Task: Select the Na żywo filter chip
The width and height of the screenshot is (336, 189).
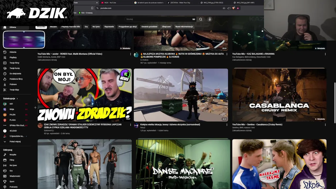Action: tap(96, 27)
